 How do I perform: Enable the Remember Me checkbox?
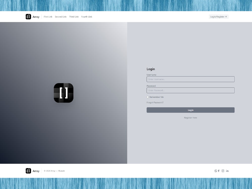(147, 97)
